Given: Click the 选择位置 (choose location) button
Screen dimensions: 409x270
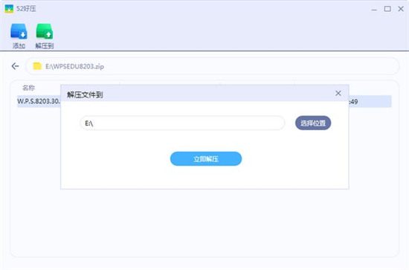Looking at the screenshot, I should click(x=313, y=123).
